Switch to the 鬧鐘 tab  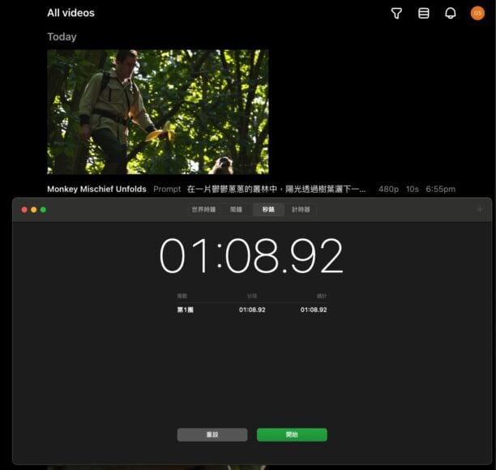236,209
